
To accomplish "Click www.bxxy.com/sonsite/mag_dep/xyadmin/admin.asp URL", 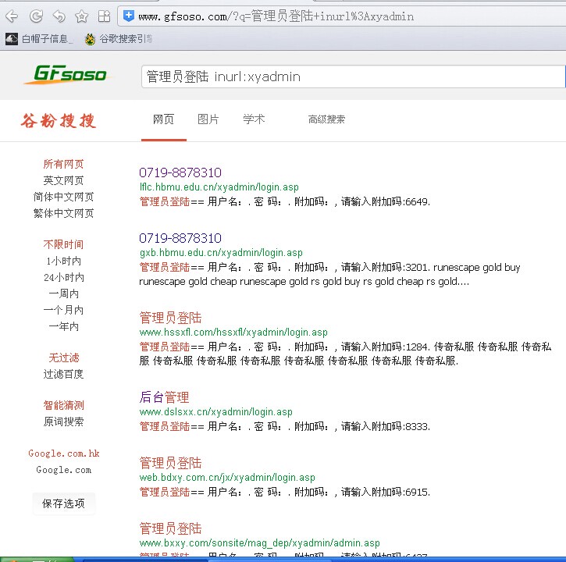I will 259,542.
